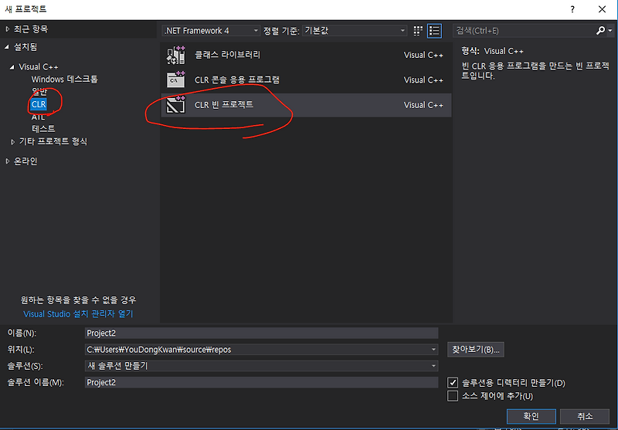Open the help question mark button

click(572, 9)
